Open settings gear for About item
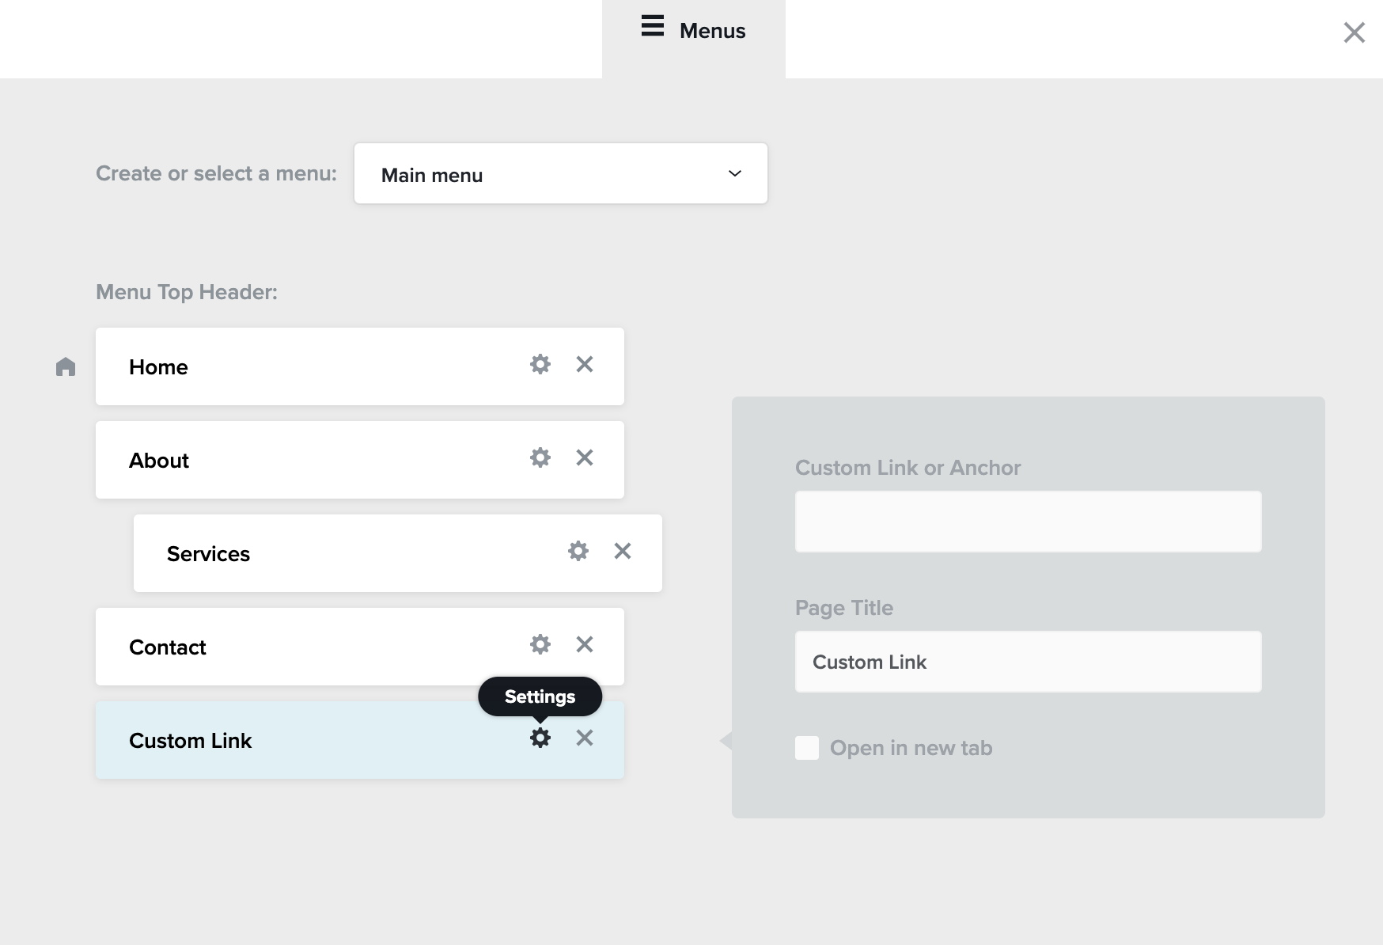 (x=540, y=457)
